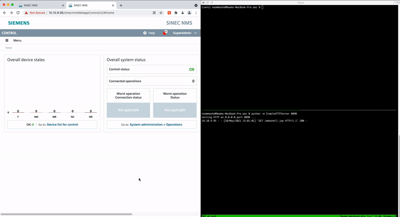Click the red alarm bell notification icon

(164, 33)
